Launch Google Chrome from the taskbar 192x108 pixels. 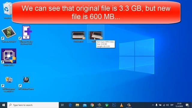pyautogui.click(x=92, y=105)
